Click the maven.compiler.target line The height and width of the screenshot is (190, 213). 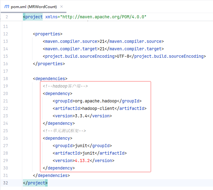[x=103, y=49]
